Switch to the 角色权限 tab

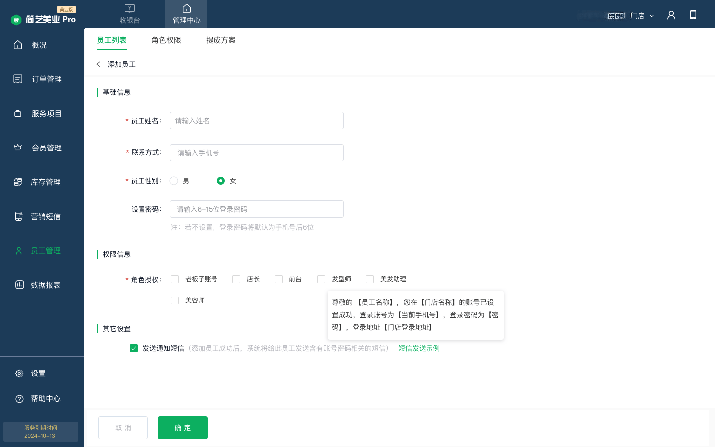(166, 40)
